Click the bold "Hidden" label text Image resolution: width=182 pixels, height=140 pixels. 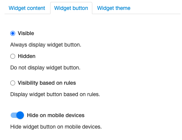(x=27, y=56)
